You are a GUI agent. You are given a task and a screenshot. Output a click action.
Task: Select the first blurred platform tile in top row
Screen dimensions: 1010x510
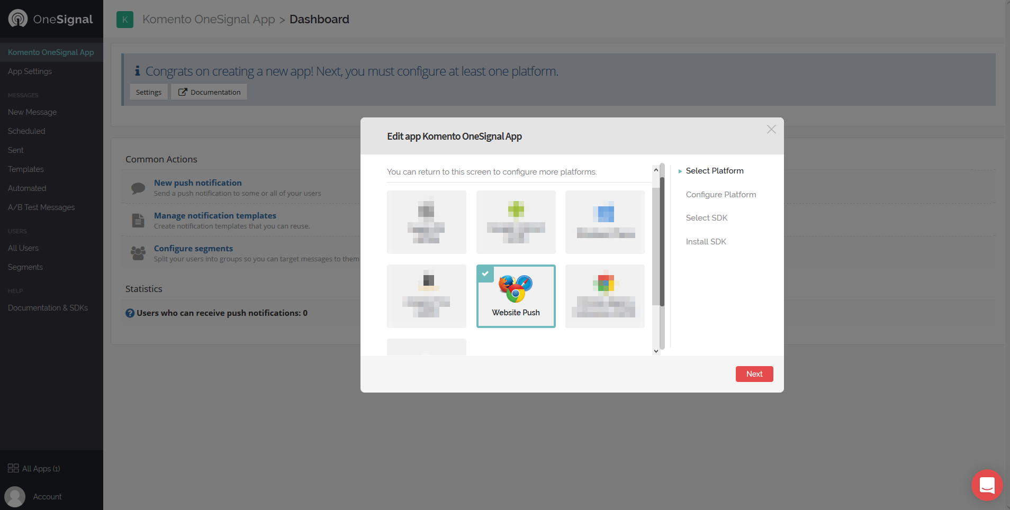[427, 222]
